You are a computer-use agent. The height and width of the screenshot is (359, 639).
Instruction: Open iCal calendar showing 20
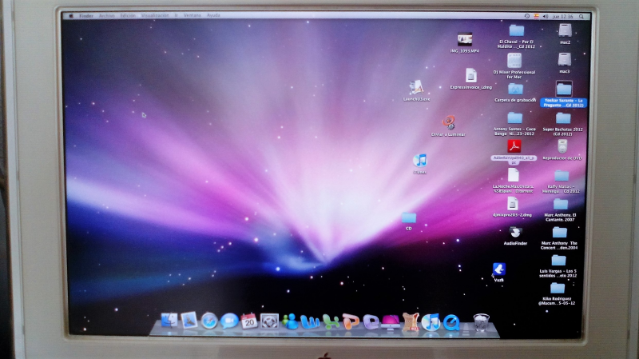(249, 321)
